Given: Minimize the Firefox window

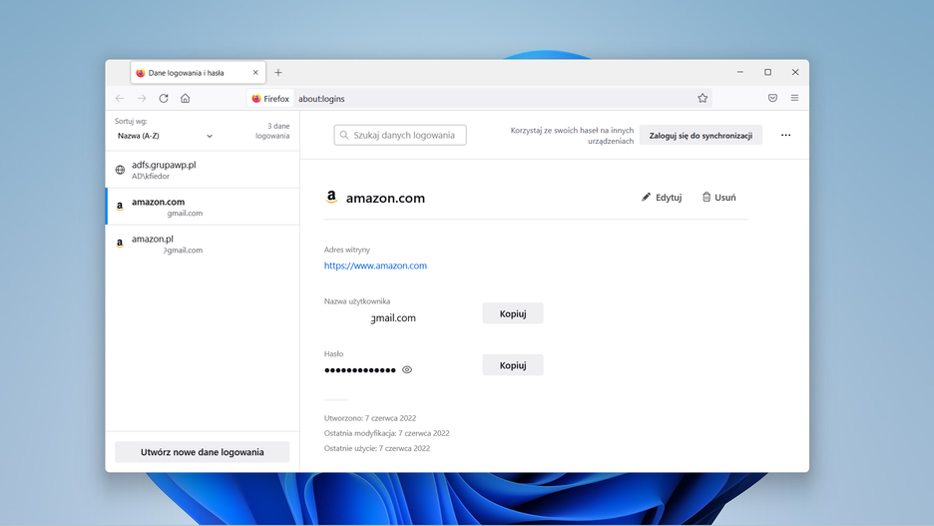Looking at the screenshot, I should click(x=739, y=72).
